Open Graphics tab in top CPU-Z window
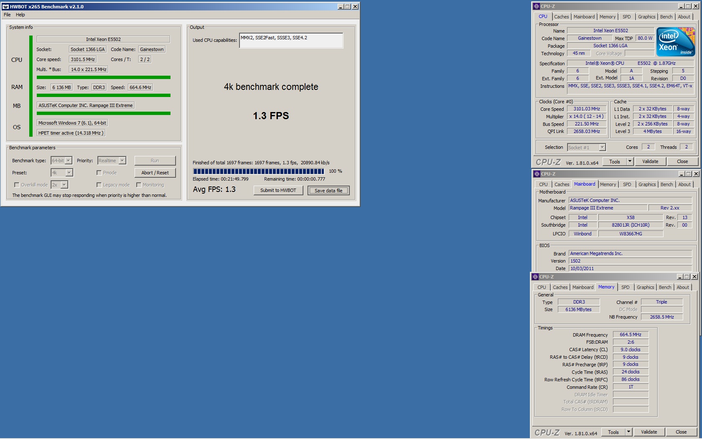The height and width of the screenshot is (439, 702). [x=647, y=17]
